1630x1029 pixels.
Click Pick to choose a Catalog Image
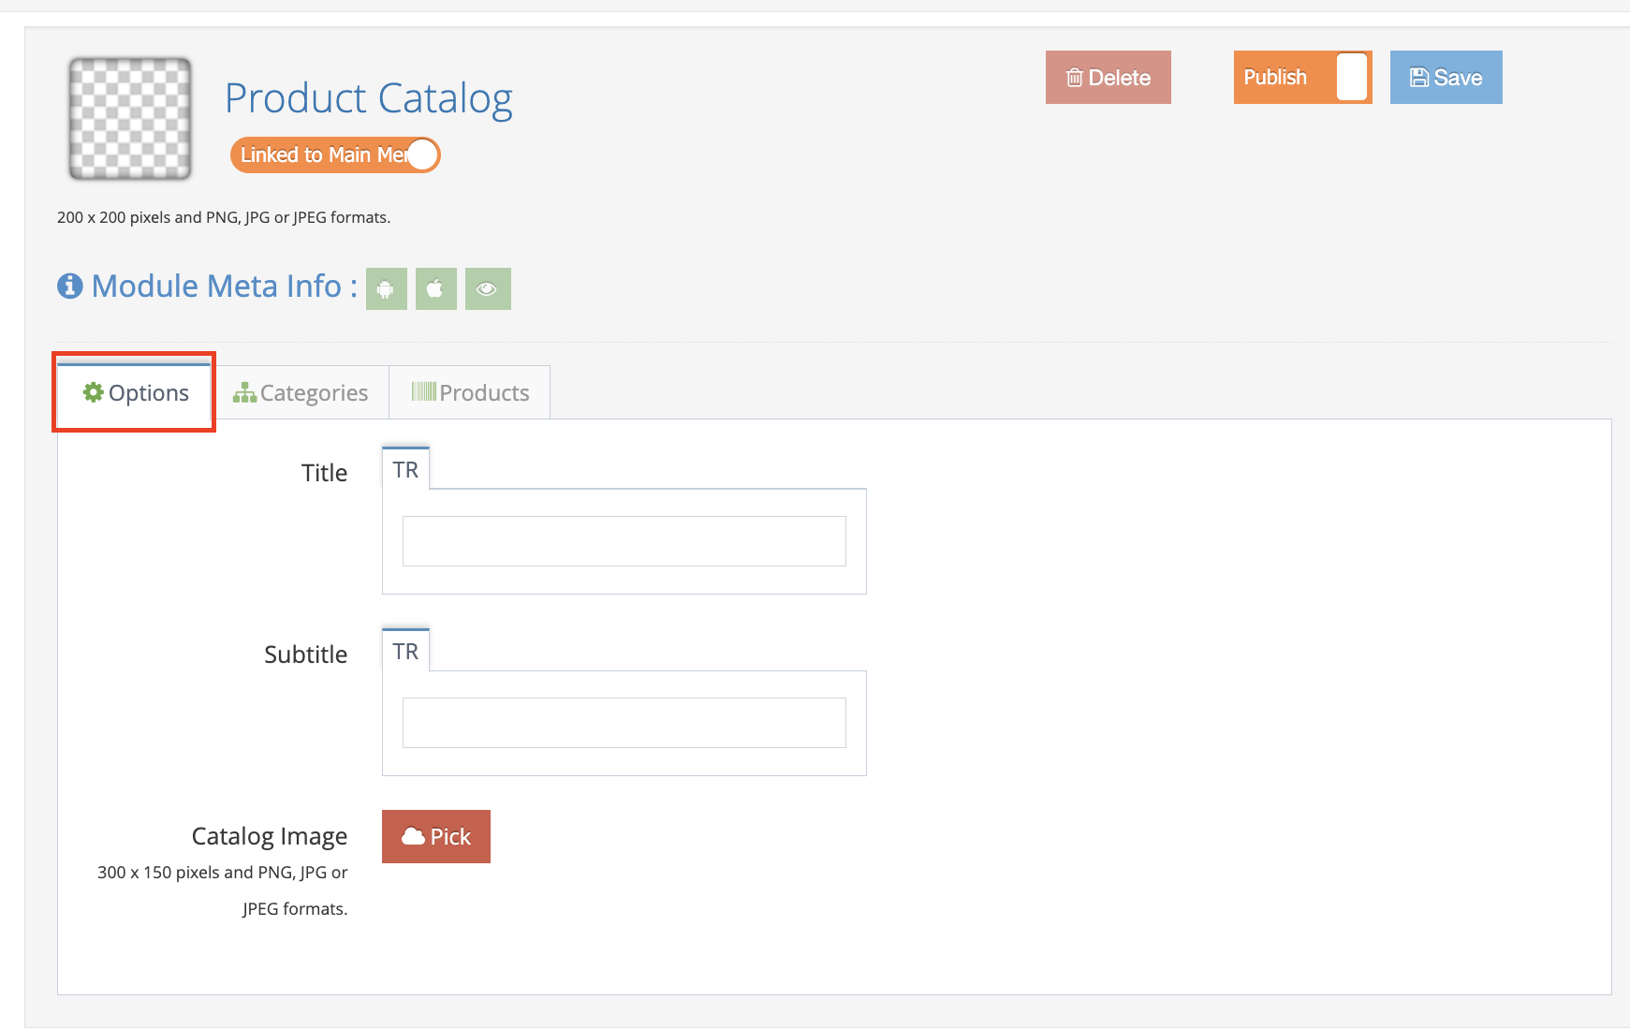(x=435, y=836)
